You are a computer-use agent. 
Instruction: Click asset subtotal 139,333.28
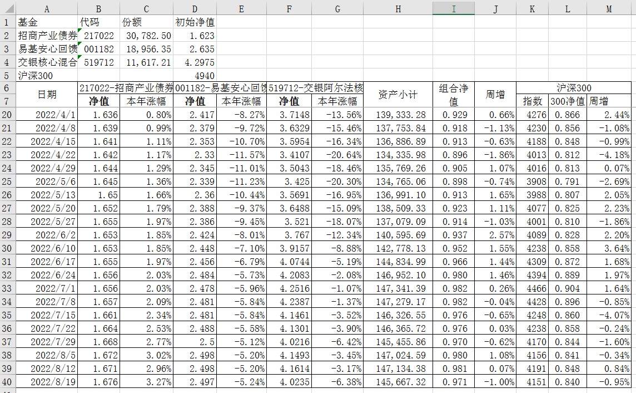click(398, 115)
